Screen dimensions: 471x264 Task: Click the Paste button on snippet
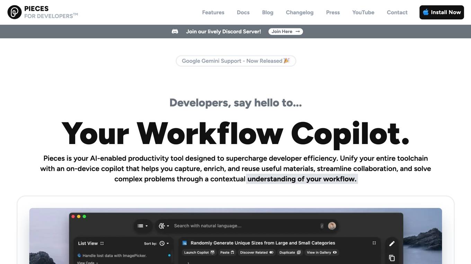(227, 252)
